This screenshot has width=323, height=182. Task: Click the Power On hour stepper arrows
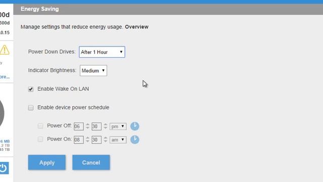click(x=87, y=140)
